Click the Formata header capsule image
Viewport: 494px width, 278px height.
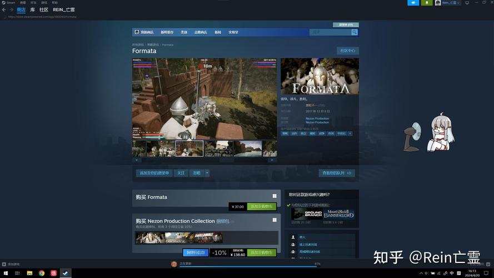(x=320, y=76)
